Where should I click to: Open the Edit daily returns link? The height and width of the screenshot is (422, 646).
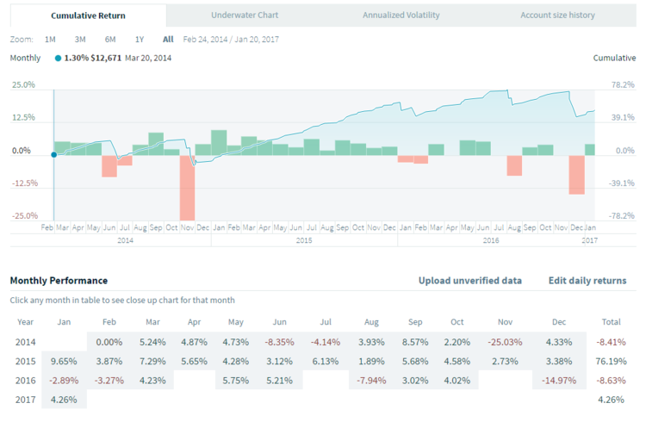click(x=587, y=281)
